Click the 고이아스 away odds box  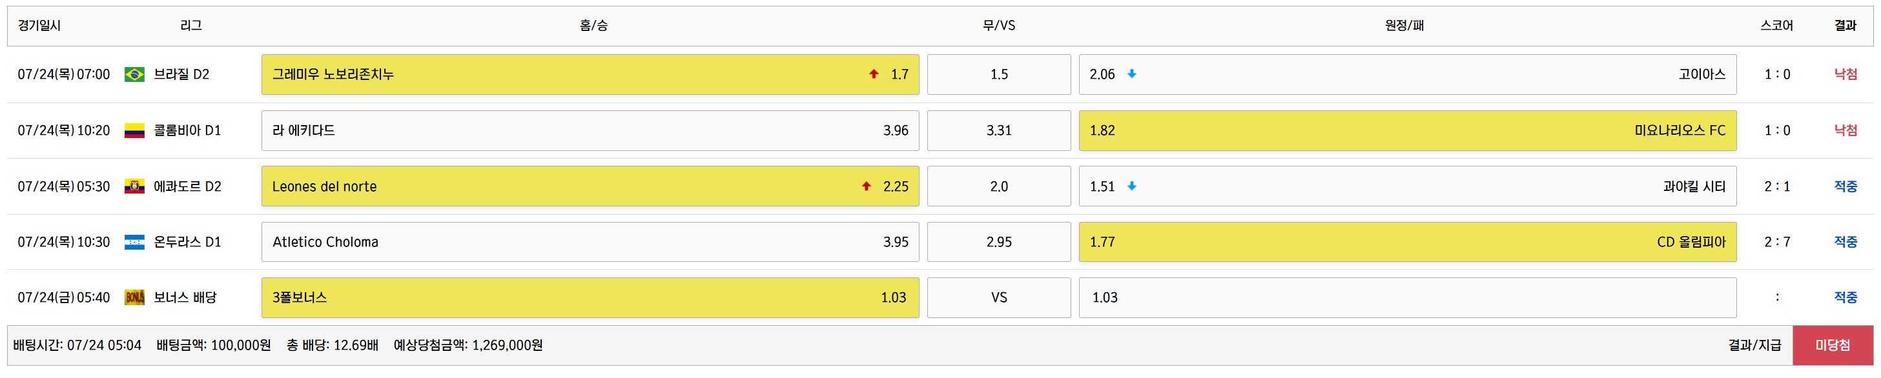[x=1407, y=74]
